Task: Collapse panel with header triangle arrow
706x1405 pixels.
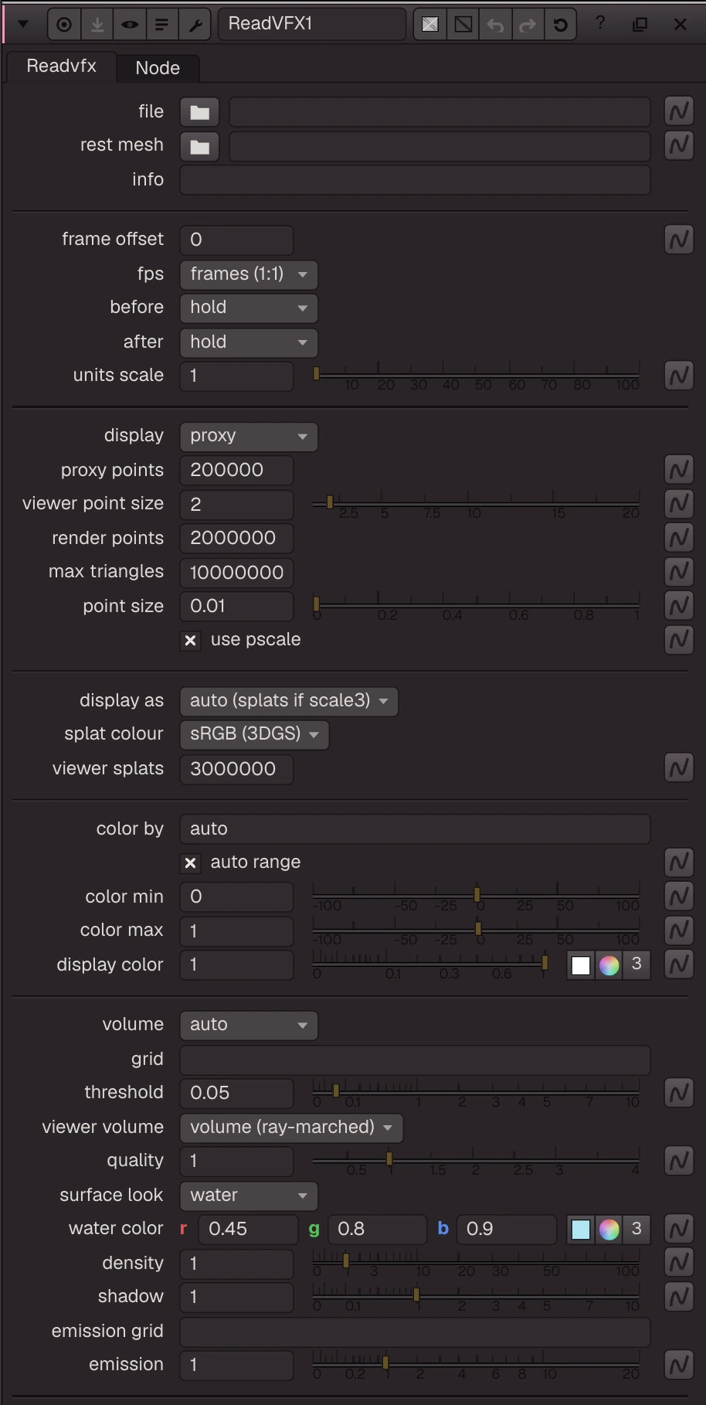Action: (x=23, y=24)
